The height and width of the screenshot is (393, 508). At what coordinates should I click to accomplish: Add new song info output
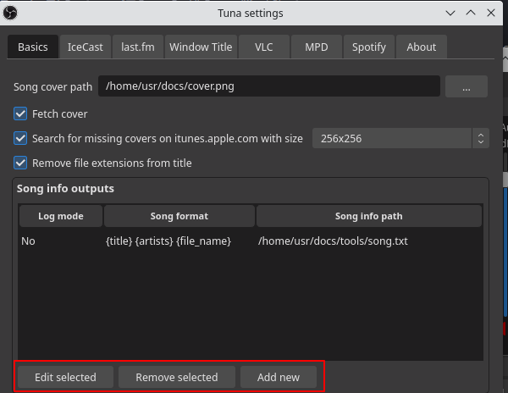click(279, 377)
